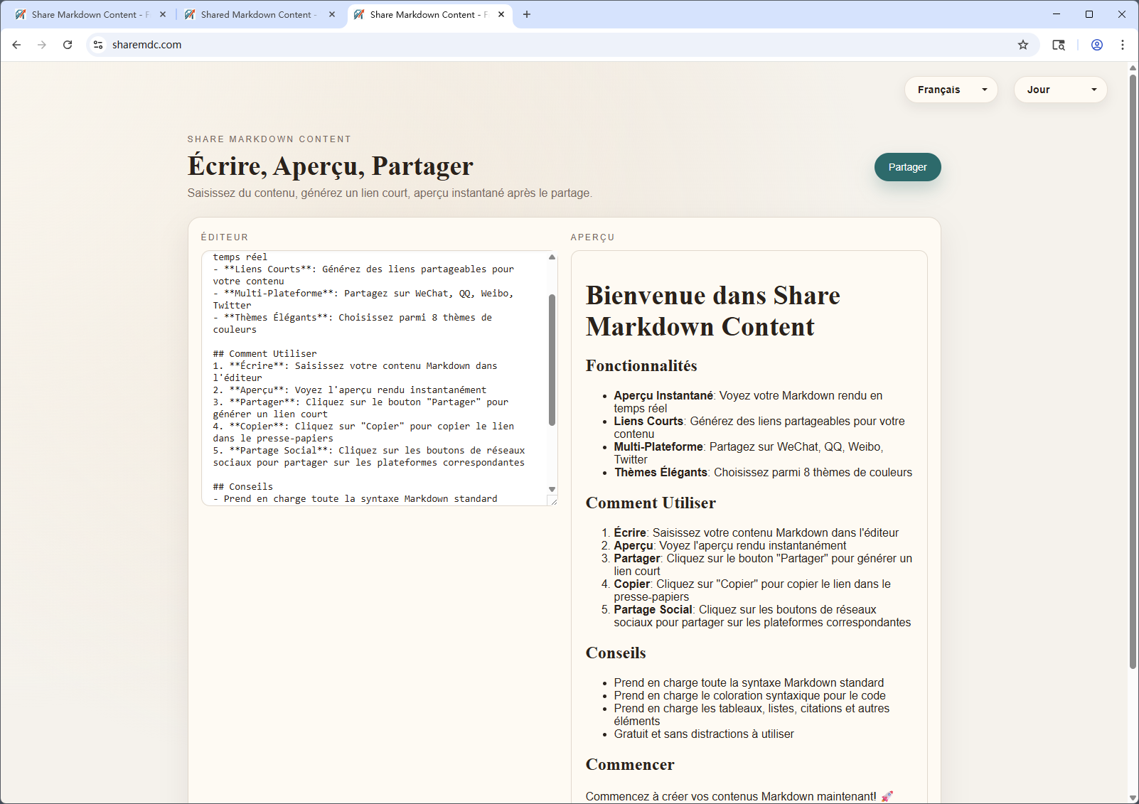Image resolution: width=1139 pixels, height=804 pixels.
Task: Bookmark this page with the star icon
Action: pos(1023,45)
